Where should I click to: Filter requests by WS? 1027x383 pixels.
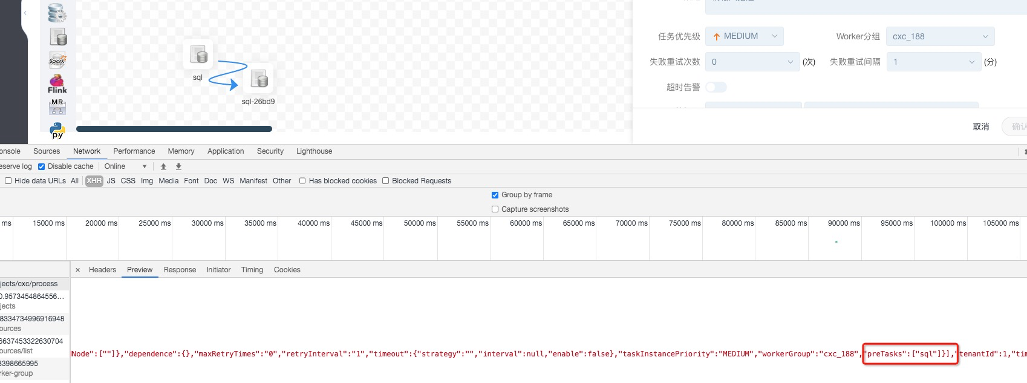[228, 181]
